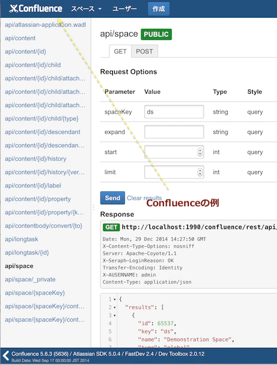Collapse the "results" array fold arrow on line 2
Screen dimensions: 277x365
[x=115, y=307]
